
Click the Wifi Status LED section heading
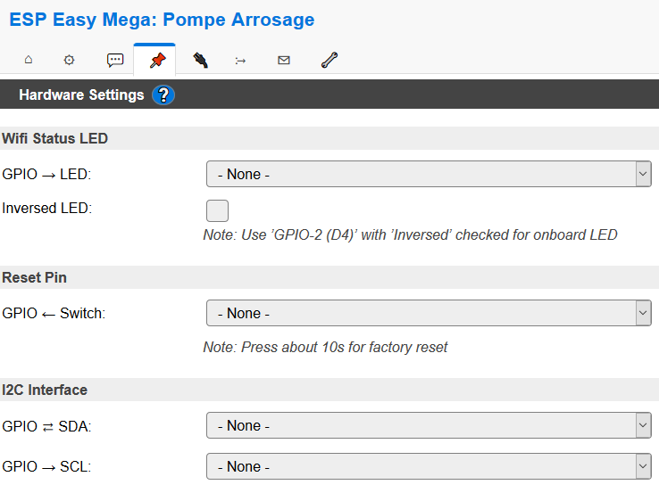click(x=54, y=138)
